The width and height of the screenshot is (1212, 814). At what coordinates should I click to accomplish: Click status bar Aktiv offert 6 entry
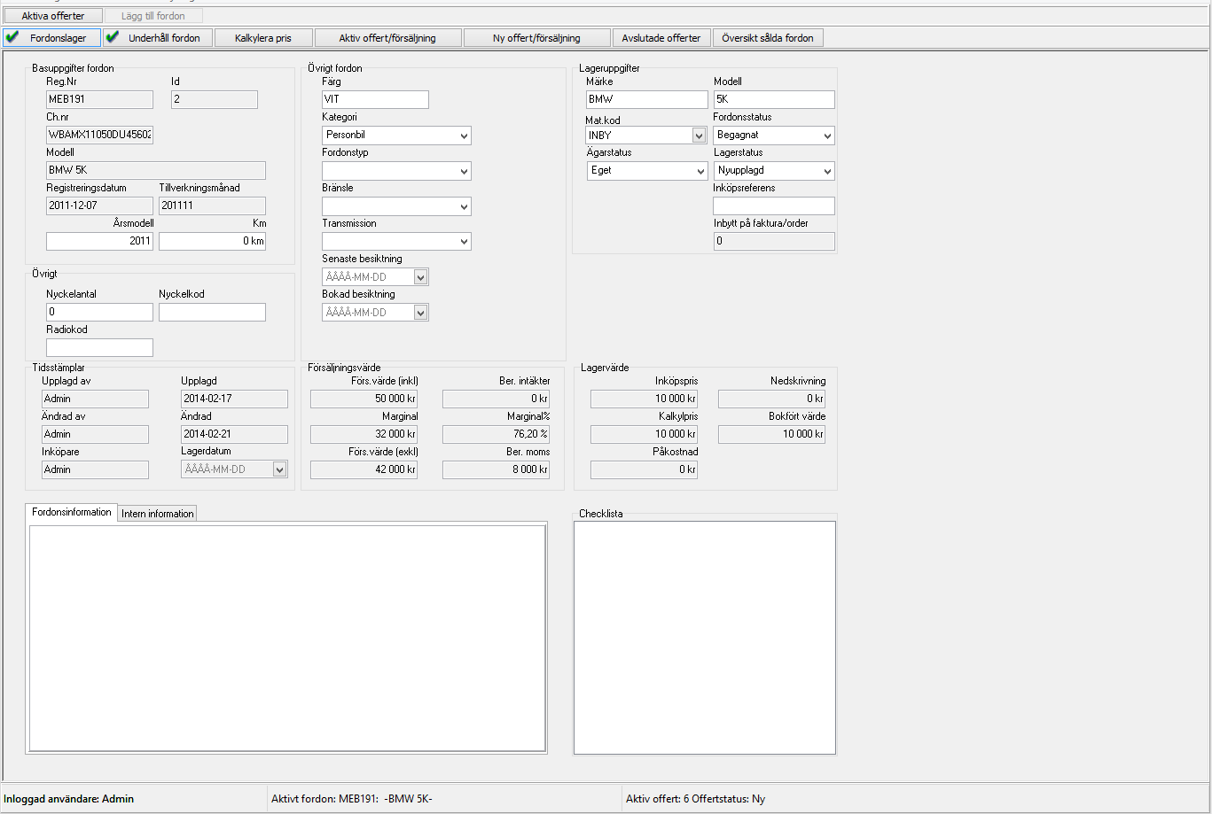point(695,798)
